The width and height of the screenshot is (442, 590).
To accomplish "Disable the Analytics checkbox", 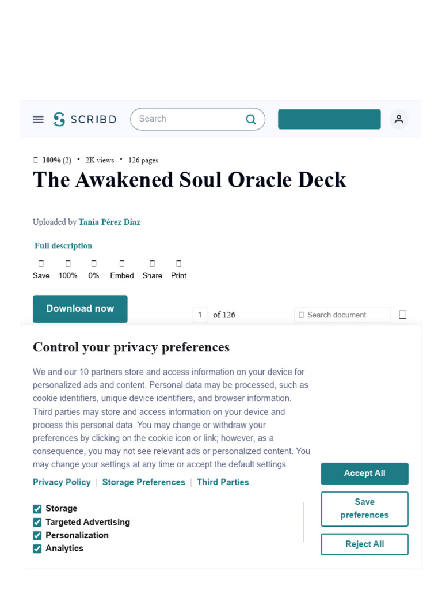I will click(x=37, y=549).
